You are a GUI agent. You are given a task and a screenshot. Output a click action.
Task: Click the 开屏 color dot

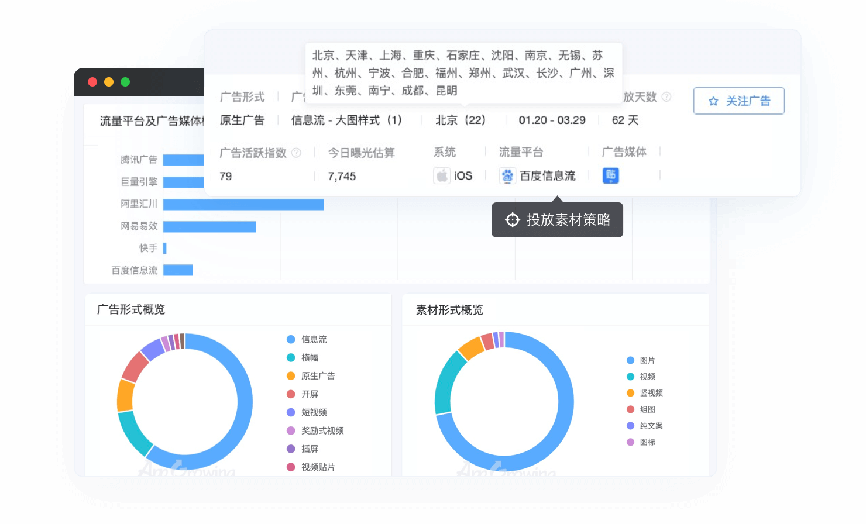pyautogui.click(x=291, y=394)
